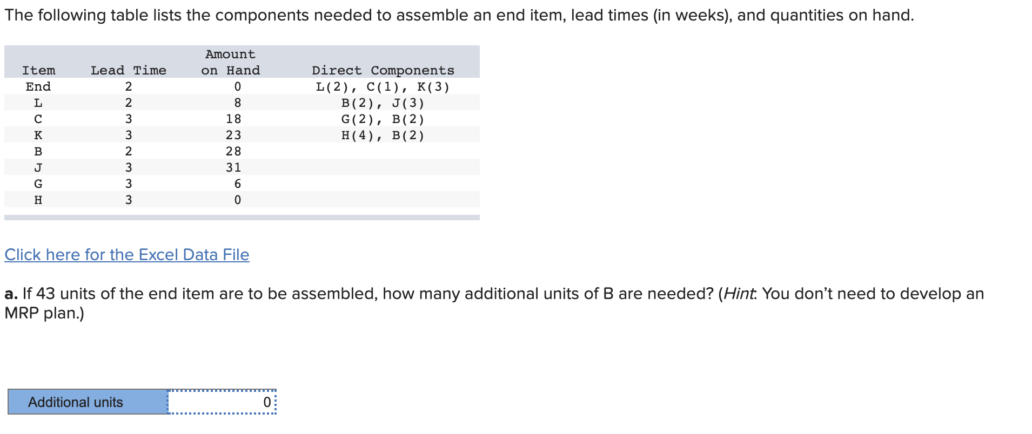Click the Direct Components column header
Viewport: 1032px width, 434px height.
point(383,70)
